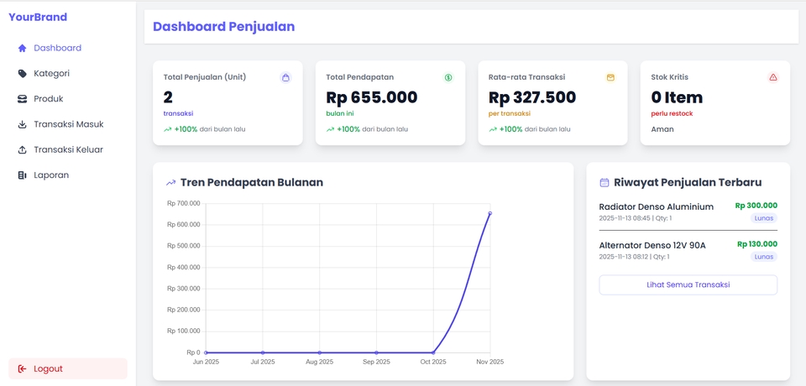
Task: Click the Transaksi Masuk download icon
Action: [22, 124]
